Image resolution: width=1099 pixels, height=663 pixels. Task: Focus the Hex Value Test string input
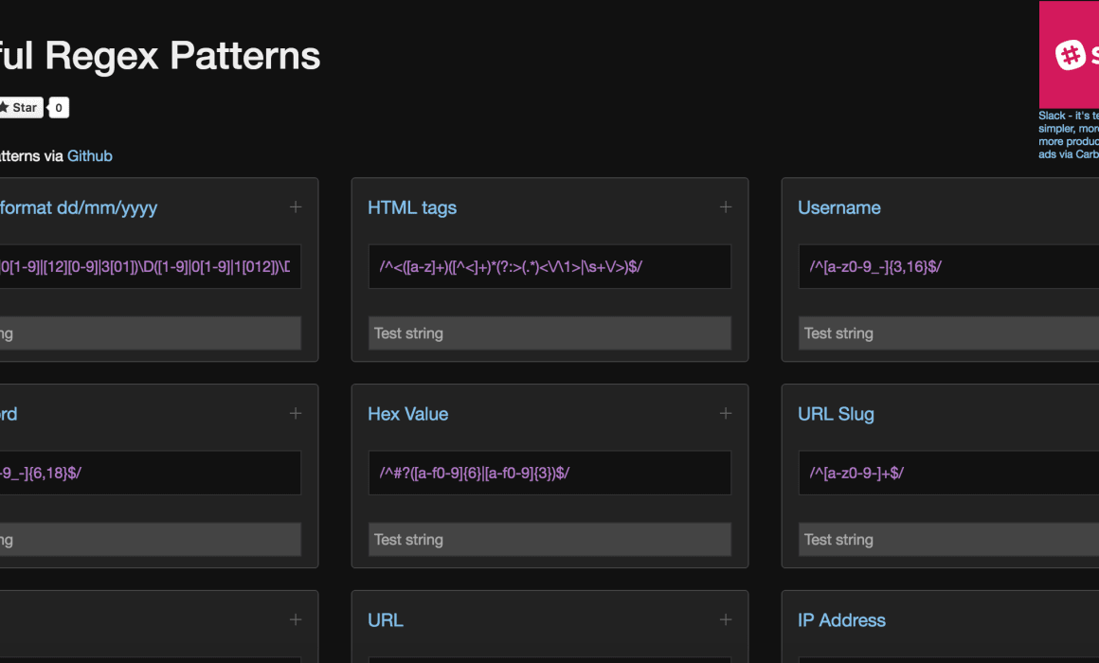click(549, 539)
